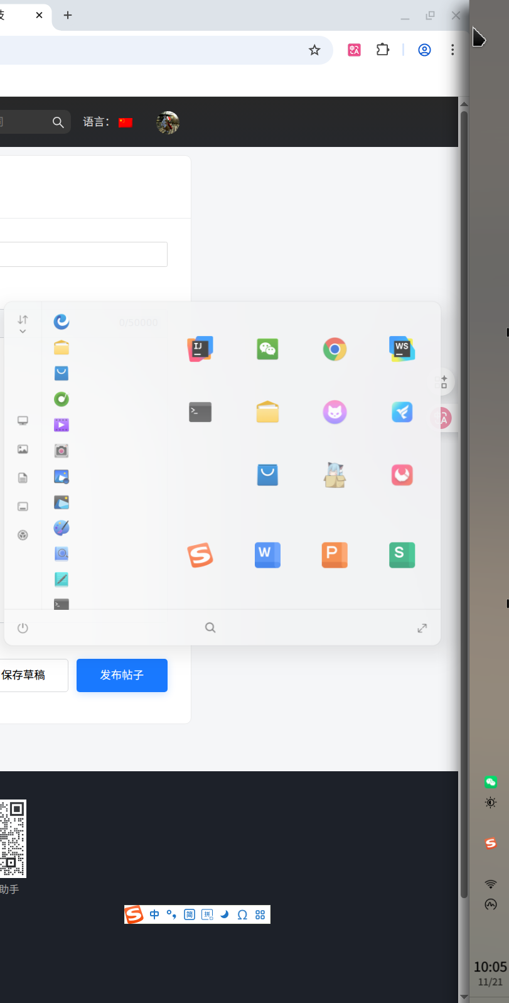509x1003 pixels.
Task: Open Computer from the launcher sidebar
Action: coord(23,420)
